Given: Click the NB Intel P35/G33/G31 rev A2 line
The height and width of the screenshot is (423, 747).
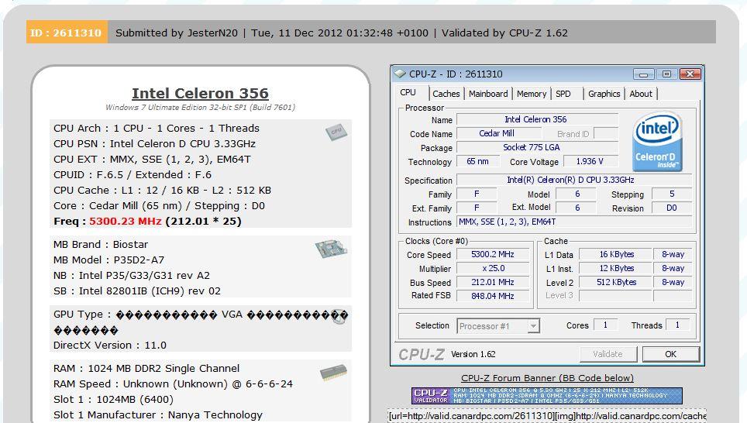Looking at the screenshot, I should [x=132, y=275].
